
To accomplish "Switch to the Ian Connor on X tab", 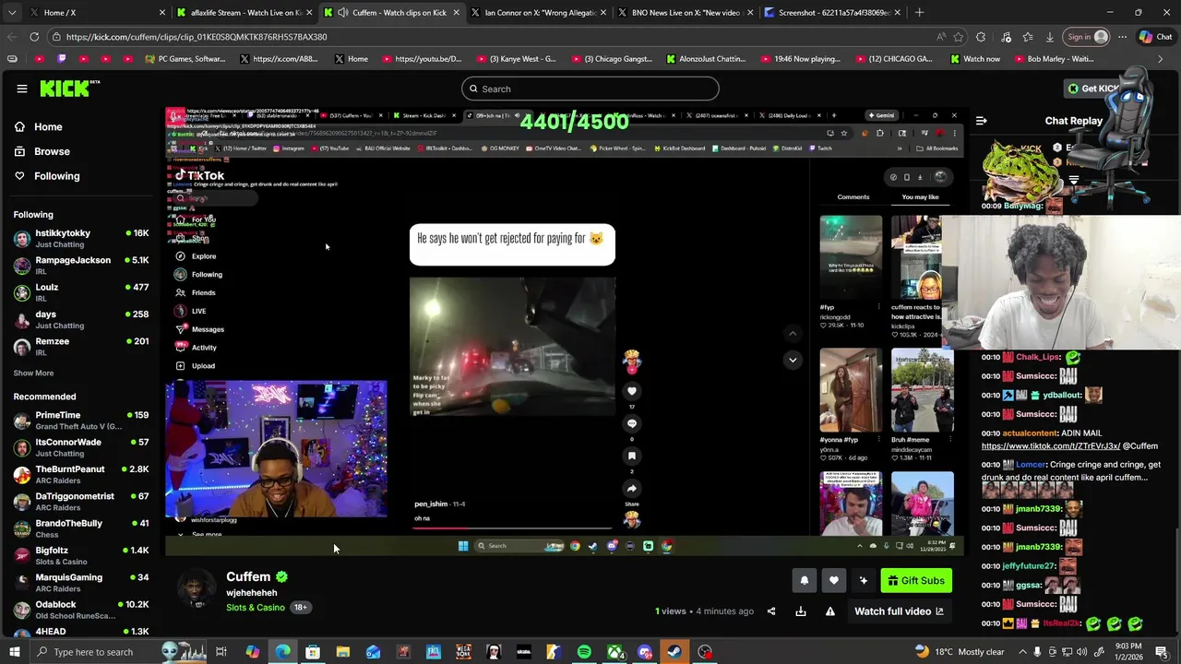I will [x=537, y=13].
